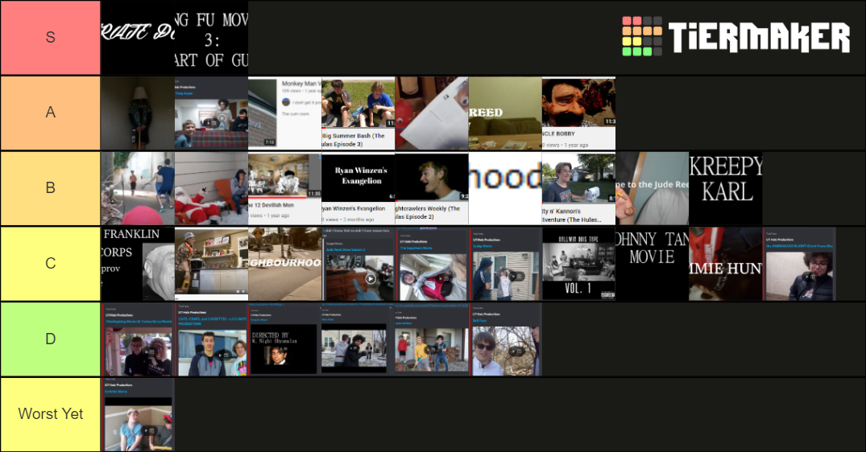Select the Neighbourhood street thumbnail
Screen dimensions: 866x452
coord(285,264)
